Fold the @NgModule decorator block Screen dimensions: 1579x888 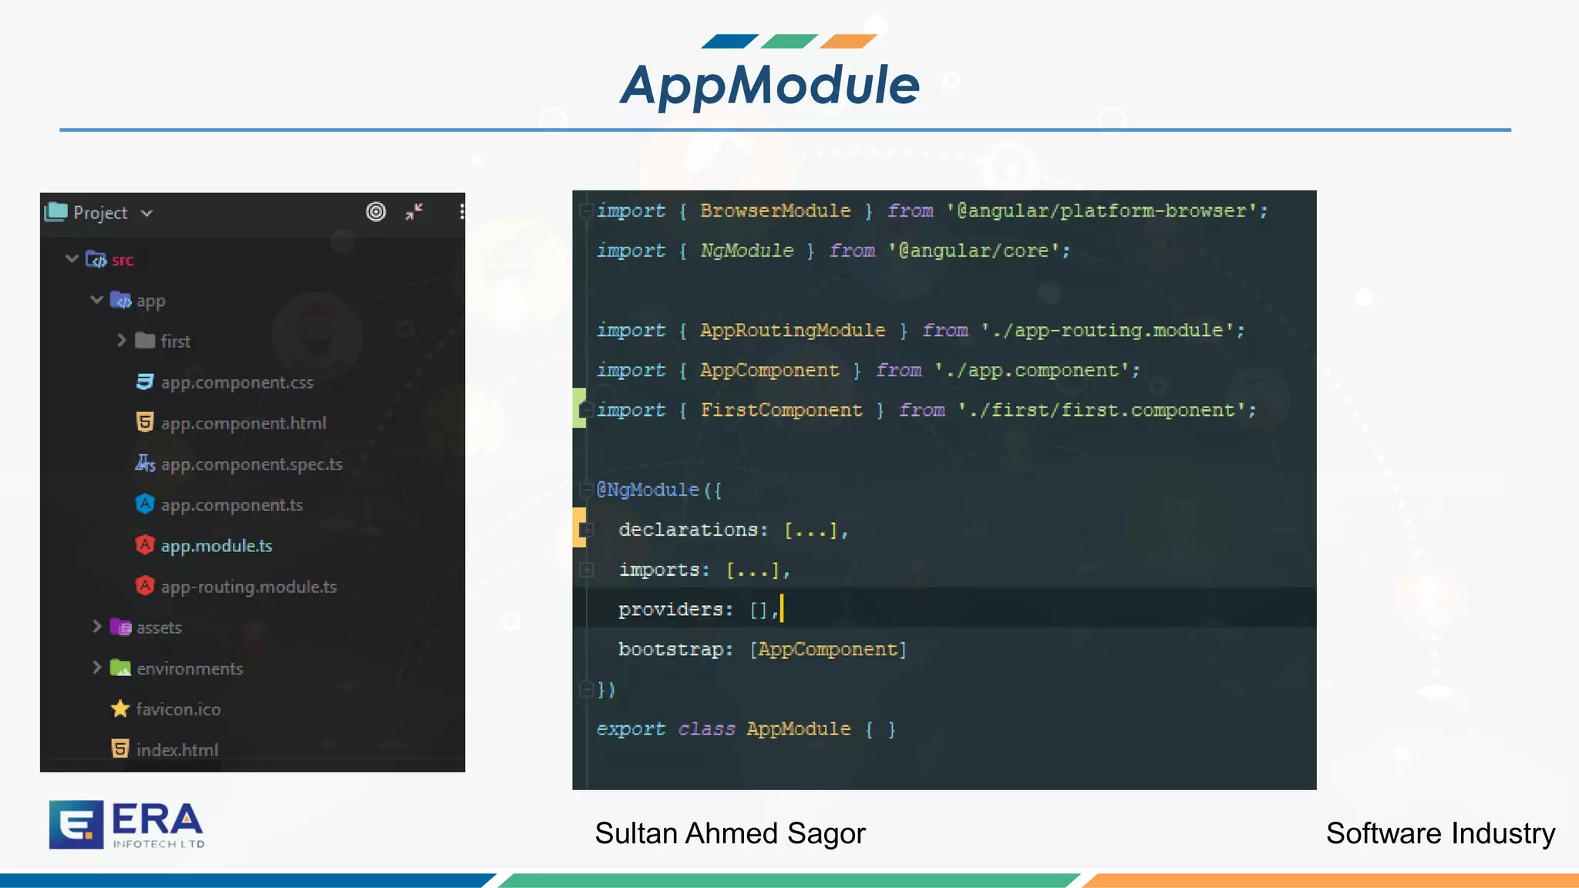tap(586, 489)
